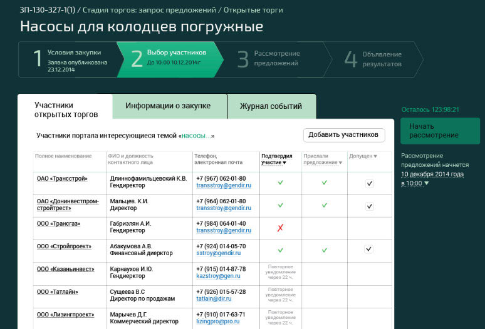Uncheck admitted checkbox for ООО «Стройпроект»

(x=369, y=249)
